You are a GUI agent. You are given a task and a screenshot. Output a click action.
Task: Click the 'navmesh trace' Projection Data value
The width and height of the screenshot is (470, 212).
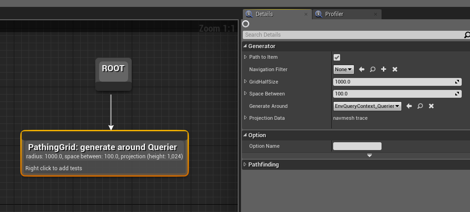tap(350, 118)
